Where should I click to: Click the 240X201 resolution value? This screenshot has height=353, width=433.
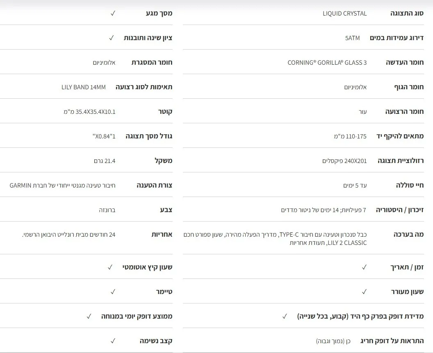click(x=344, y=161)
